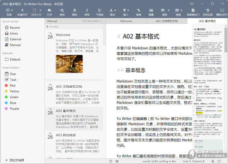Screen dimensions: 228x164
Task: Open the Welcome note in list
Action: [x=74, y=54]
